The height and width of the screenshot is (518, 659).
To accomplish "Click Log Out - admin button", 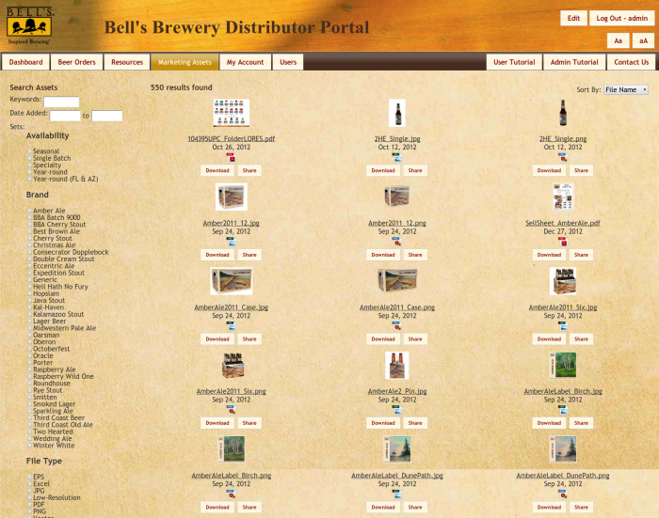I will click(x=621, y=18).
